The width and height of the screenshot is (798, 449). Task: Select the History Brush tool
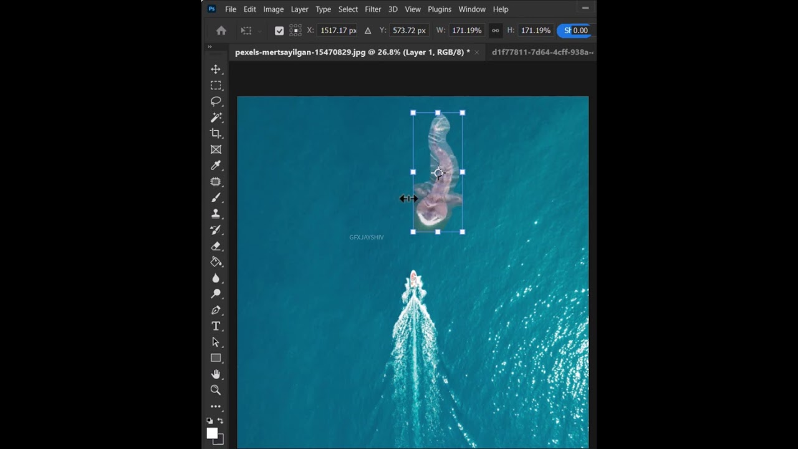pyautogui.click(x=216, y=229)
